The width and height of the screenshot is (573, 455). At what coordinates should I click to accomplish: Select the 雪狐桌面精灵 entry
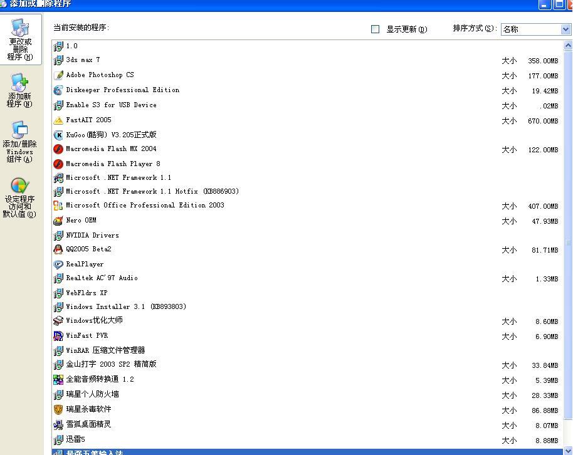[x=307, y=425]
